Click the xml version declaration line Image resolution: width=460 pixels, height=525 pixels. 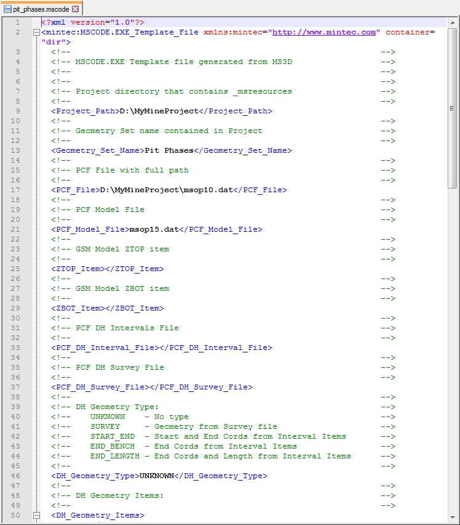click(93, 22)
